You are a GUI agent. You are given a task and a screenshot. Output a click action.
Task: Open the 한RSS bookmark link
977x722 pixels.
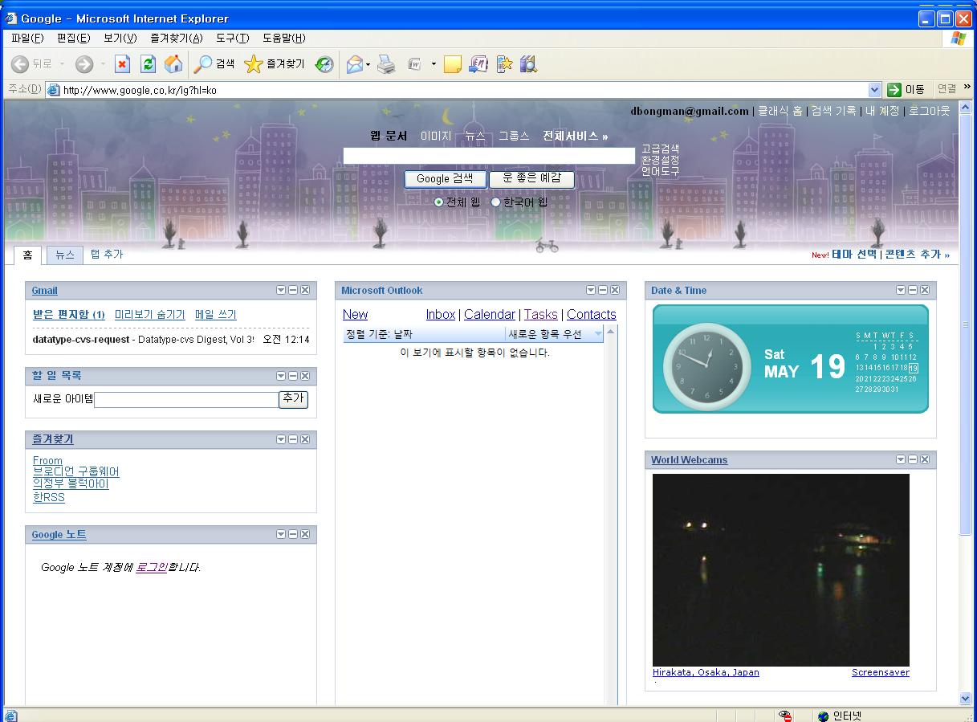(x=49, y=497)
